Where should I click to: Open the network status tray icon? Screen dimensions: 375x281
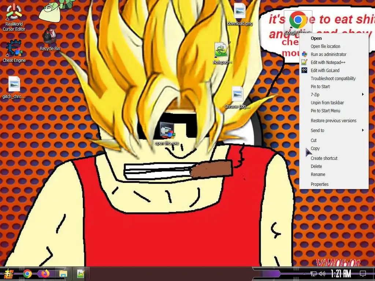(x=313, y=274)
